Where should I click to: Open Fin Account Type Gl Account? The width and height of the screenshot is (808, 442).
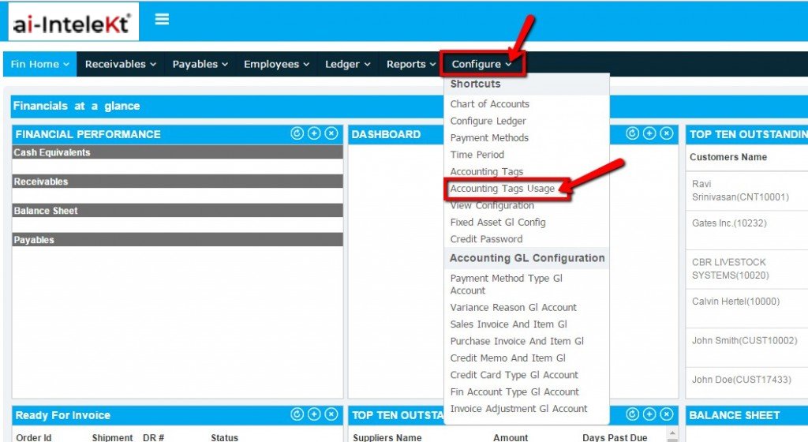[514, 392]
